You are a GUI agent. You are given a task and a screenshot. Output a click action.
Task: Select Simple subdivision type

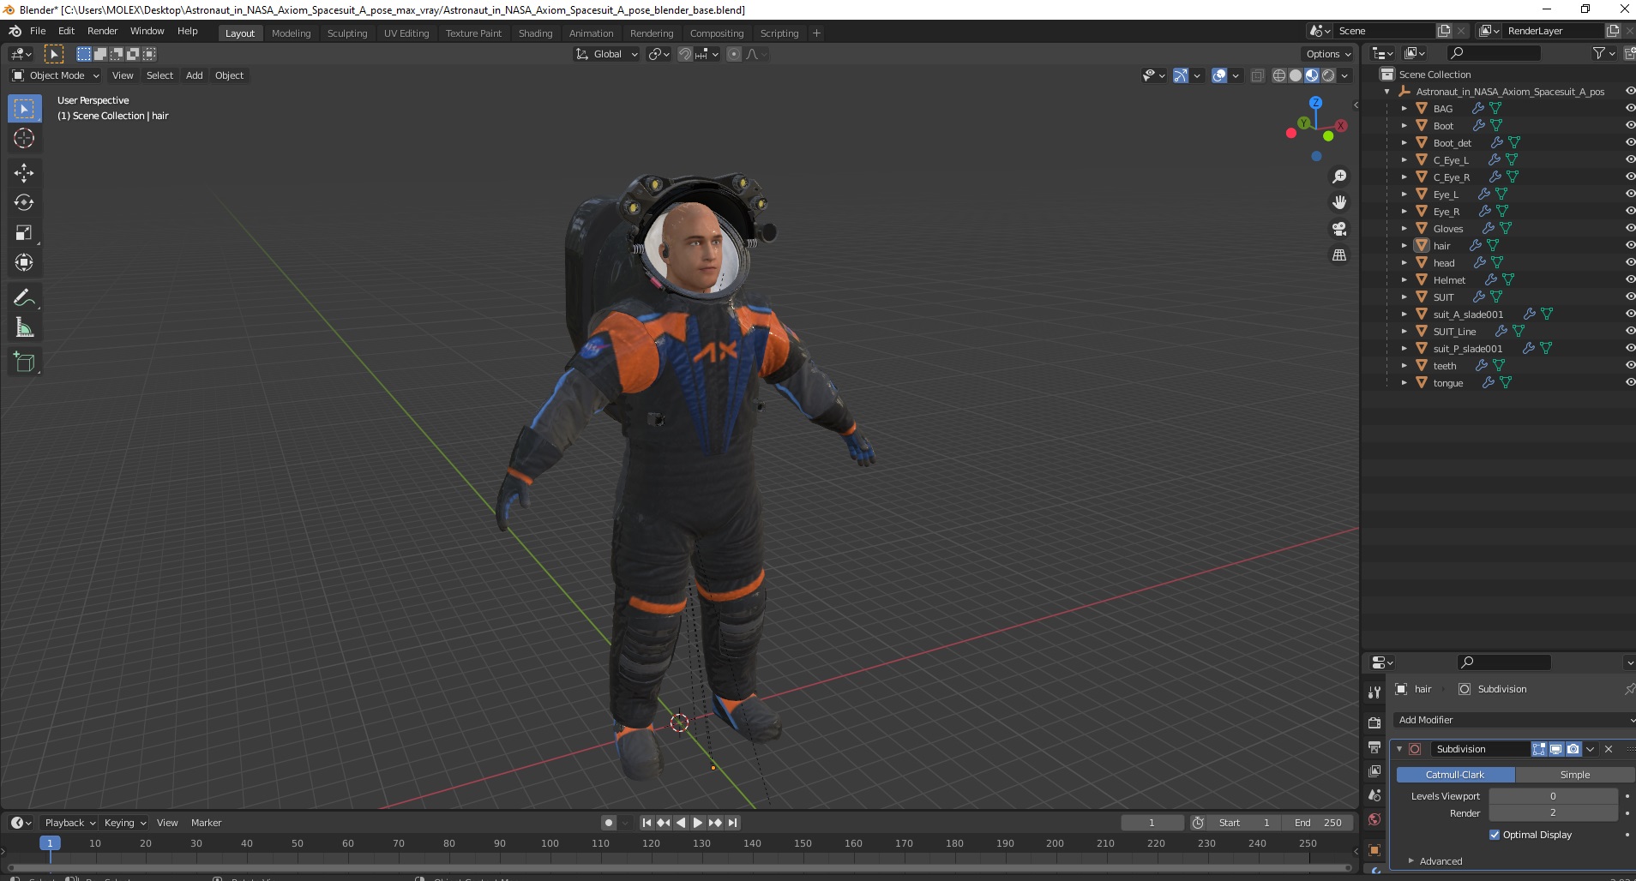tap(1575, 775)
